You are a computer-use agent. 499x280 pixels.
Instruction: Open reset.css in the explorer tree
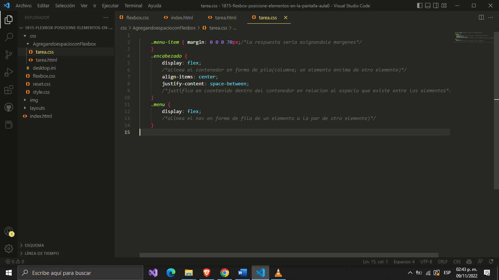click(x=66, y=84)
